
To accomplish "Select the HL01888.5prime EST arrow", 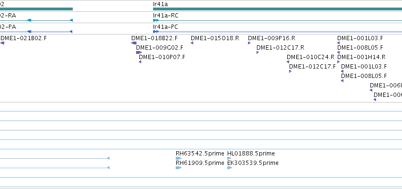I will pyautogui.click(x=229, y=158).
